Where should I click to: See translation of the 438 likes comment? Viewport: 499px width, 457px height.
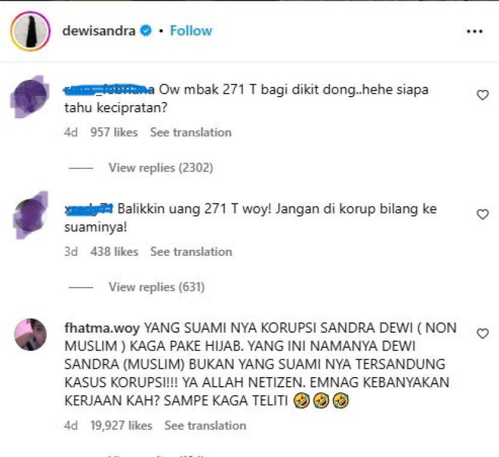[x=191, y=252]
